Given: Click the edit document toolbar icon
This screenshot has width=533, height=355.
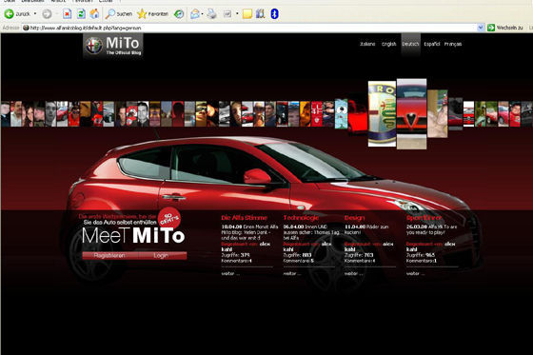Looking at the screenshot, I should pyautogui.click(x=227, y=14).
